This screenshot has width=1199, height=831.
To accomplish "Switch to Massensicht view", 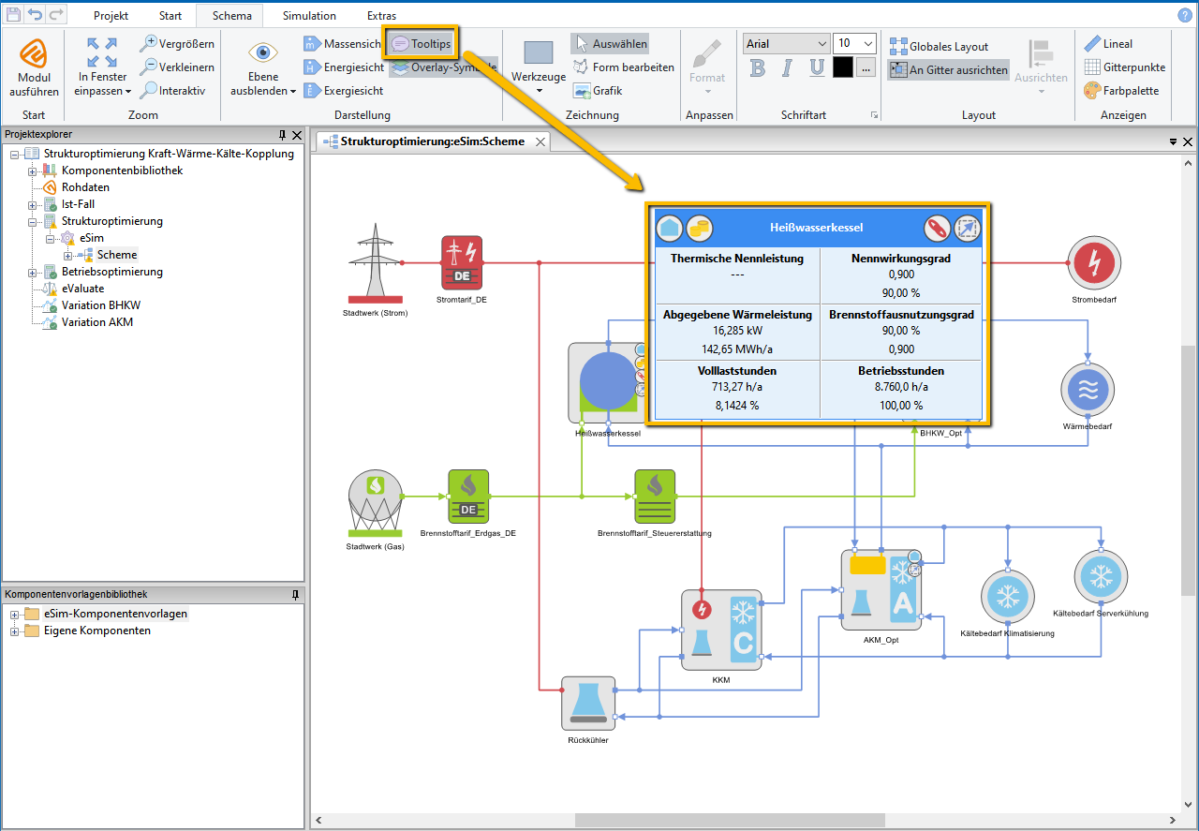I will tap(342, 44).
